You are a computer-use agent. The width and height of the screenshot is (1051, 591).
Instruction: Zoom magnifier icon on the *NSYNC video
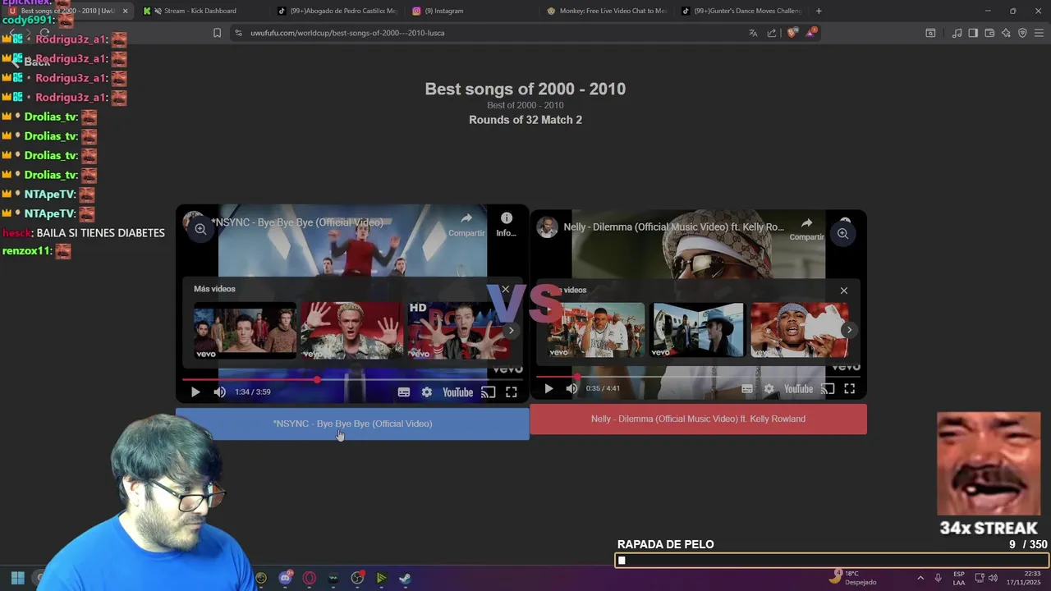[x=200, y=230]
